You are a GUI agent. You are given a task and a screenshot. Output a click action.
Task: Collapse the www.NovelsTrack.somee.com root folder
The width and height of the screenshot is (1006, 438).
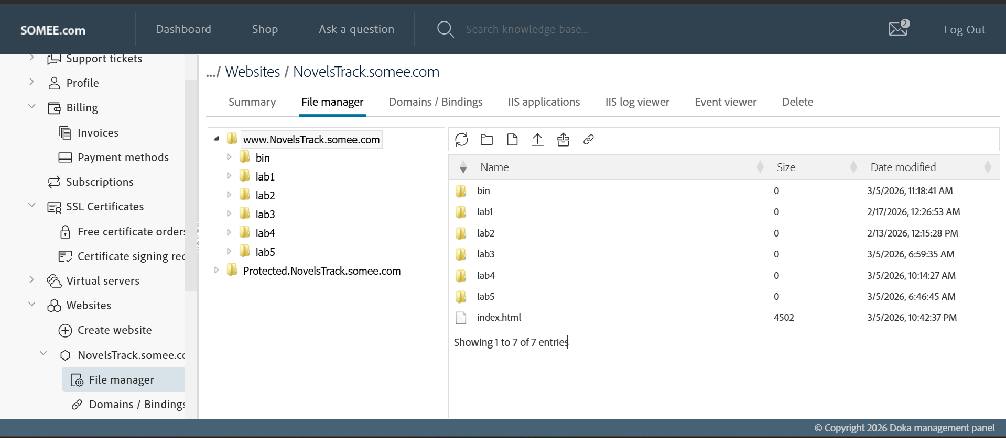pos(217,139)
